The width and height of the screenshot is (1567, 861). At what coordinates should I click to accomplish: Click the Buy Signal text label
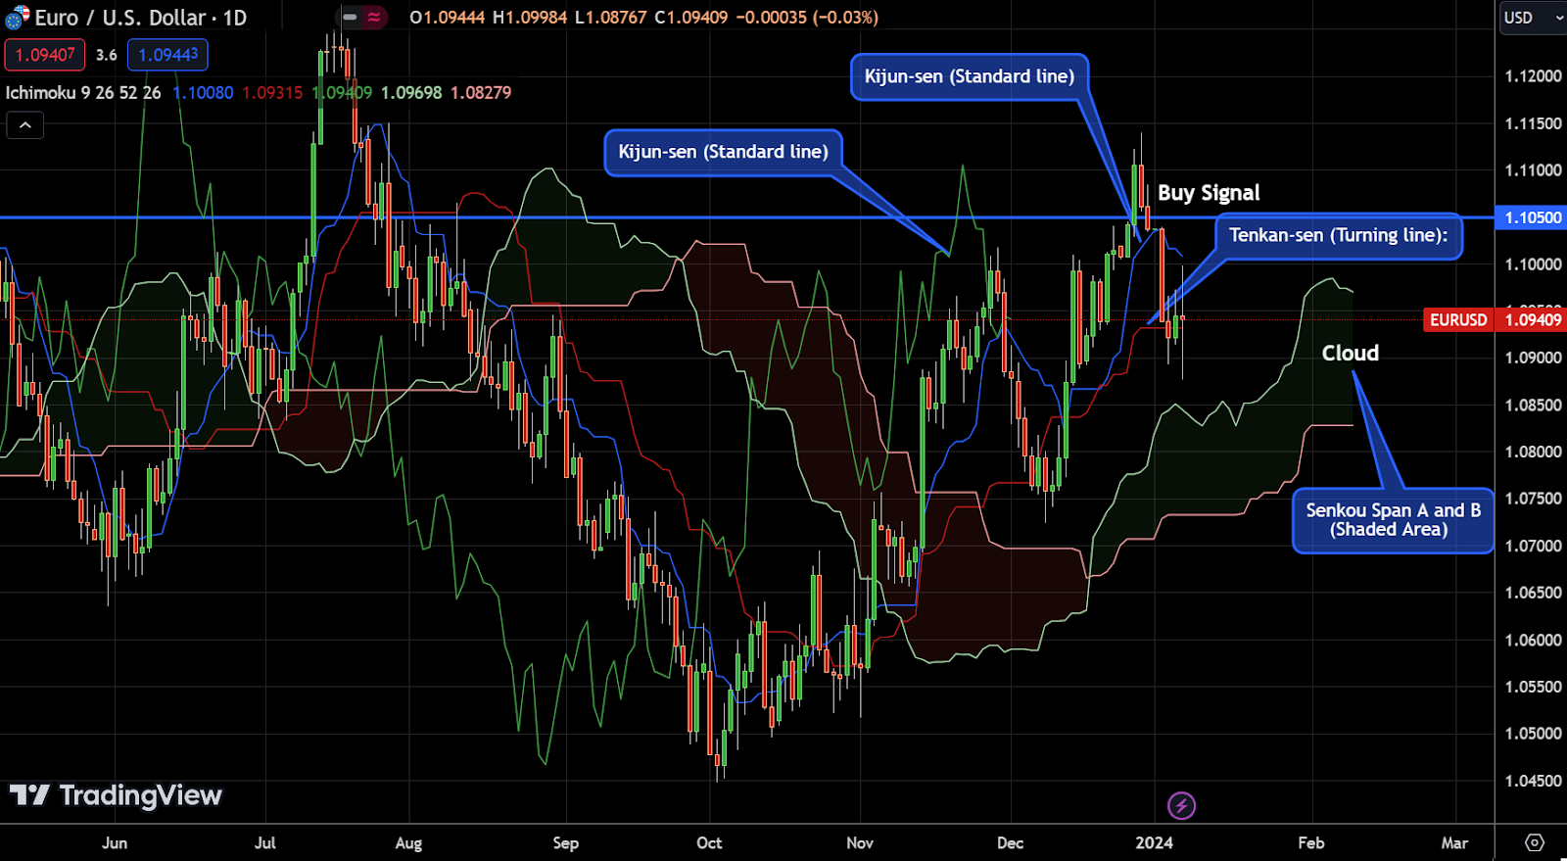pyautogui.click(x=1209, y=193)
